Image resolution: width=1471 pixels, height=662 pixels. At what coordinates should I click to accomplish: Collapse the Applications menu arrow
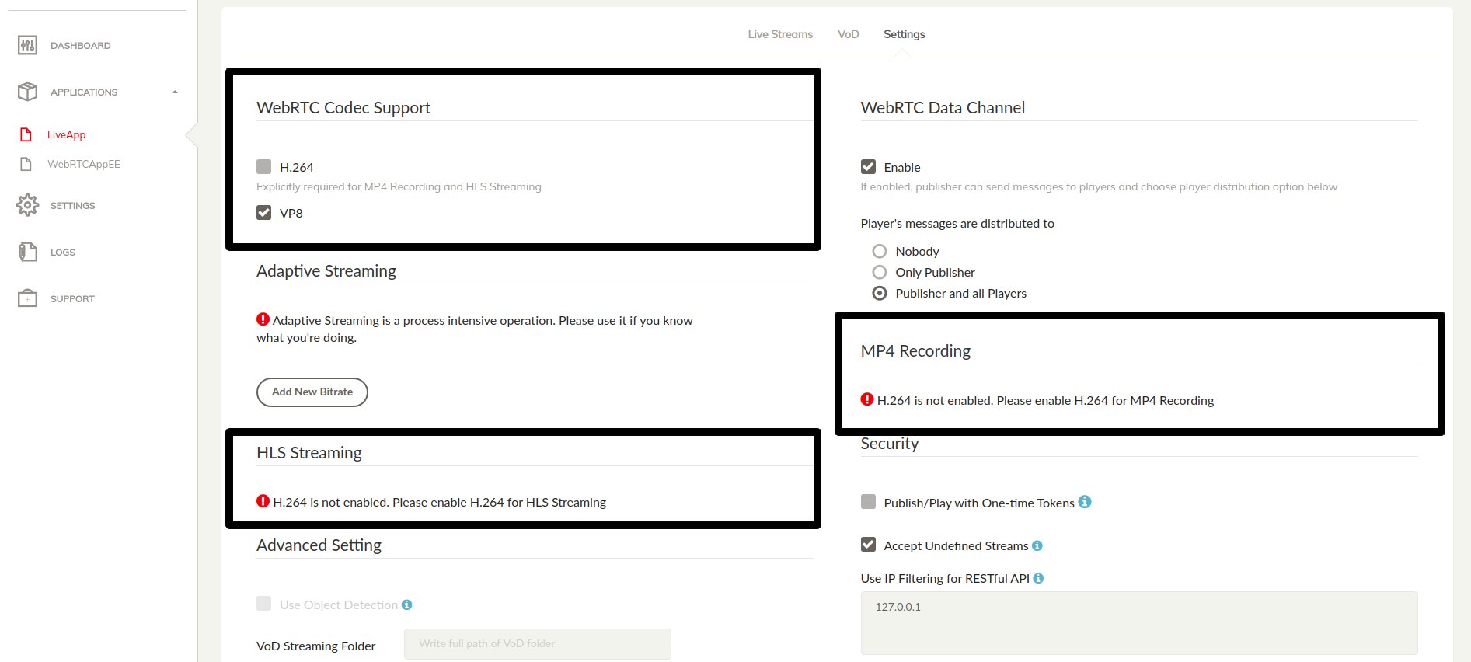(175, 92)
